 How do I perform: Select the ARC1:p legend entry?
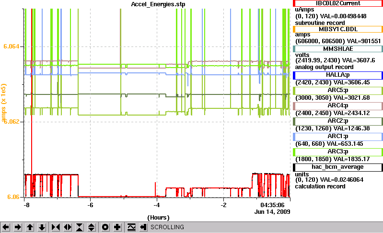pyautogui.click(x=338, y=137)
